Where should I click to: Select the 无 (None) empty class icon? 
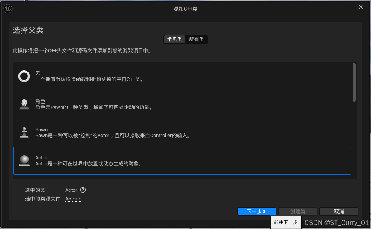coord(24,76)
